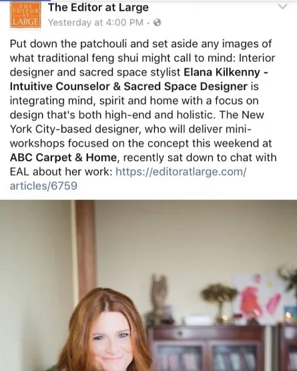
Task: Click the blue loading progress bar
Action: pyautogui.click(x=25, y=1)
